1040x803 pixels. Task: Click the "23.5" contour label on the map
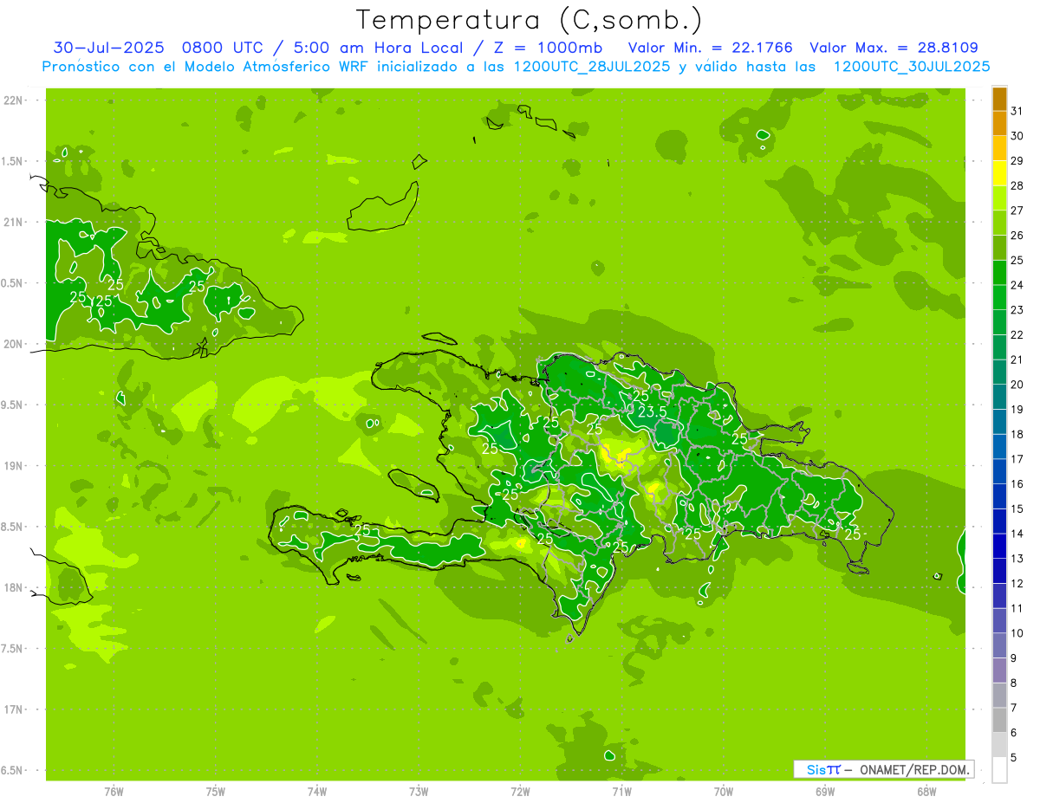pos(652,412)
